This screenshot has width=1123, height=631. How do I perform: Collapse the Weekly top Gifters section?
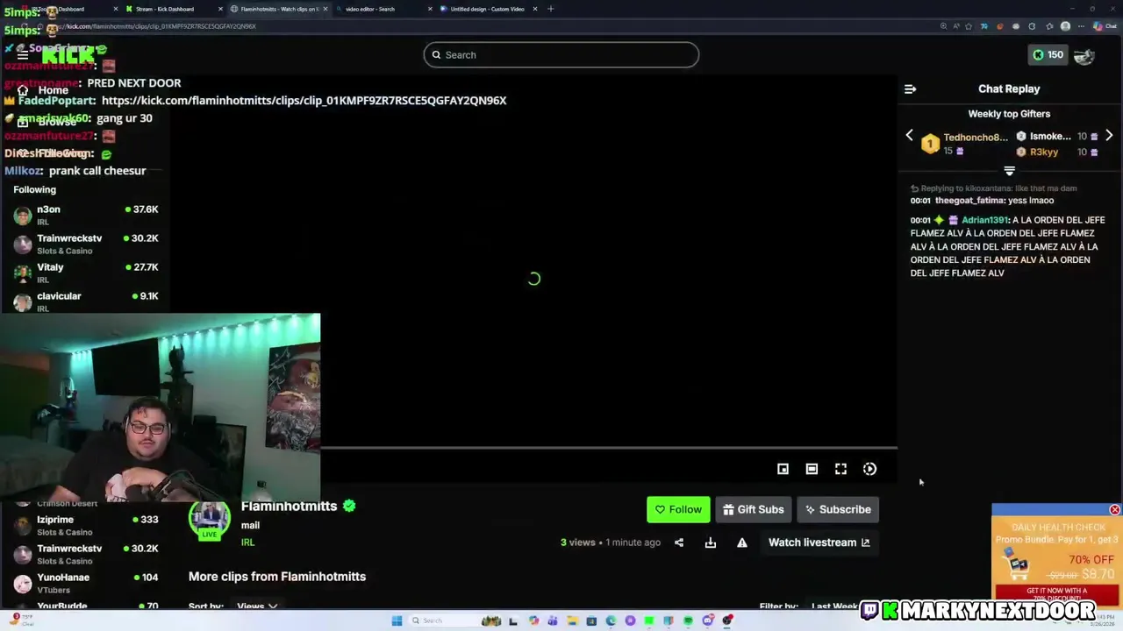pyautogui.click(x=1009, y=171)
